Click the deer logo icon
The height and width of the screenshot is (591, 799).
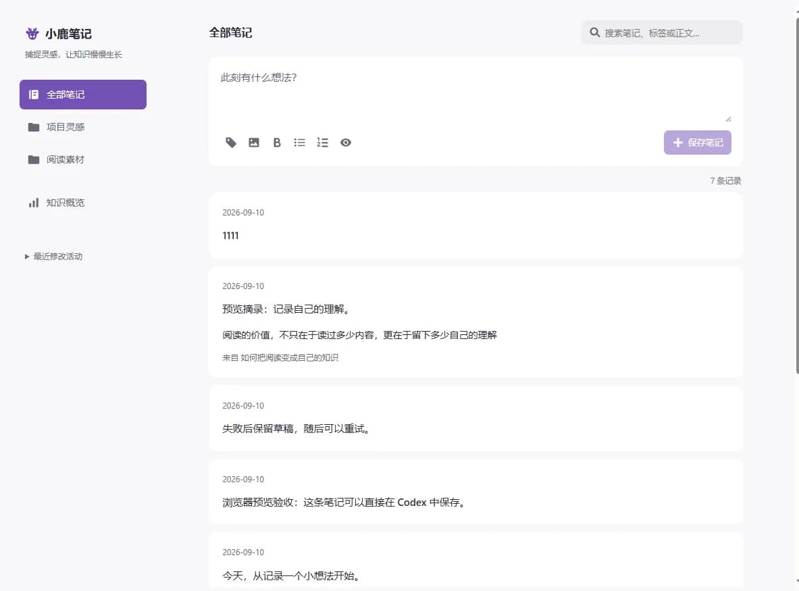32,34
